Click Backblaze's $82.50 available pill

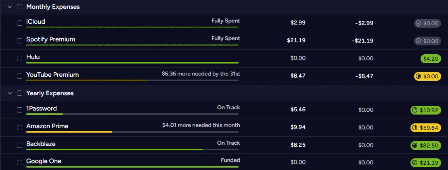coord(425,145)
